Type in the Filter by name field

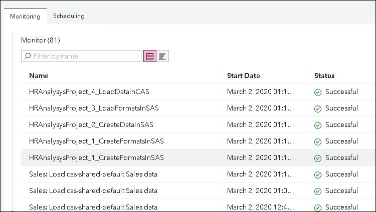coord(85,56)
